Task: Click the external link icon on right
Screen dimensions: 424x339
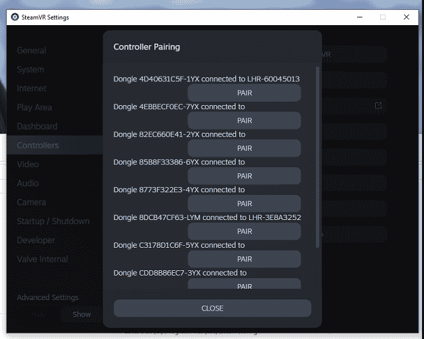Action: click(x=378, y=106)
